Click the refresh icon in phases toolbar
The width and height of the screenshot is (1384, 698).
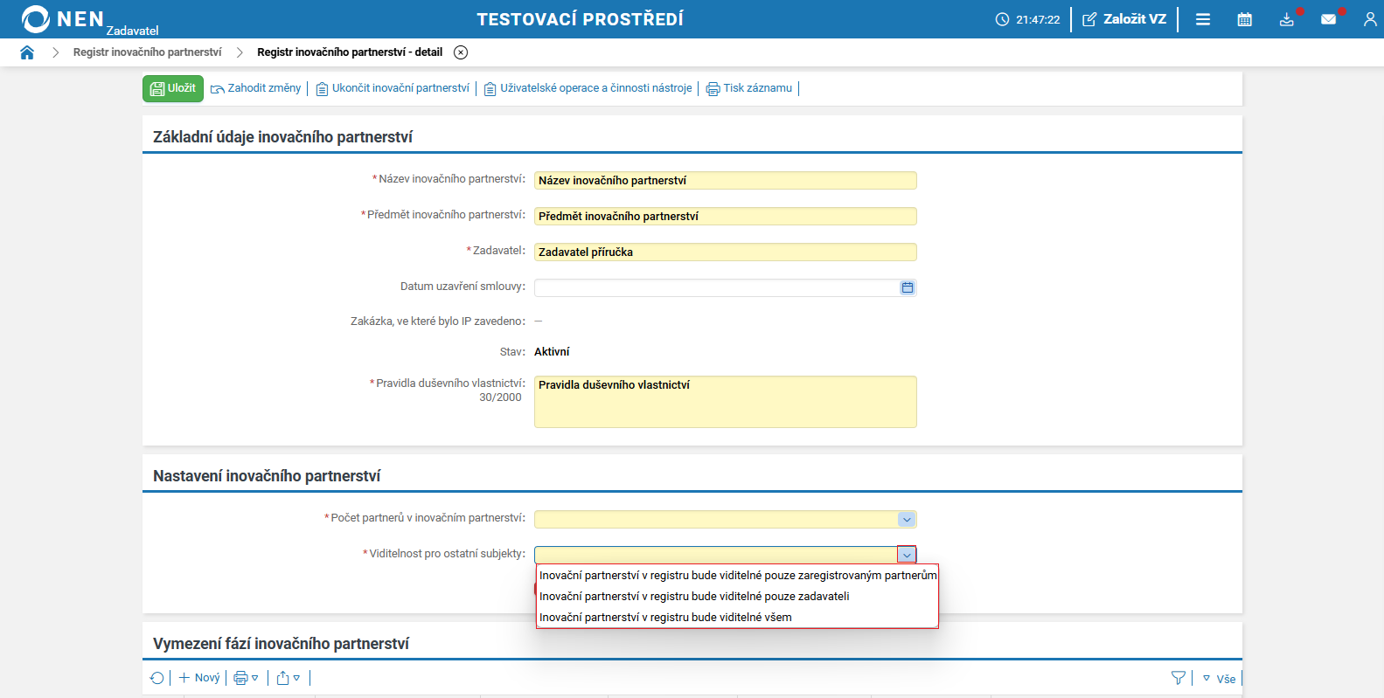click(x=157, y=678)
